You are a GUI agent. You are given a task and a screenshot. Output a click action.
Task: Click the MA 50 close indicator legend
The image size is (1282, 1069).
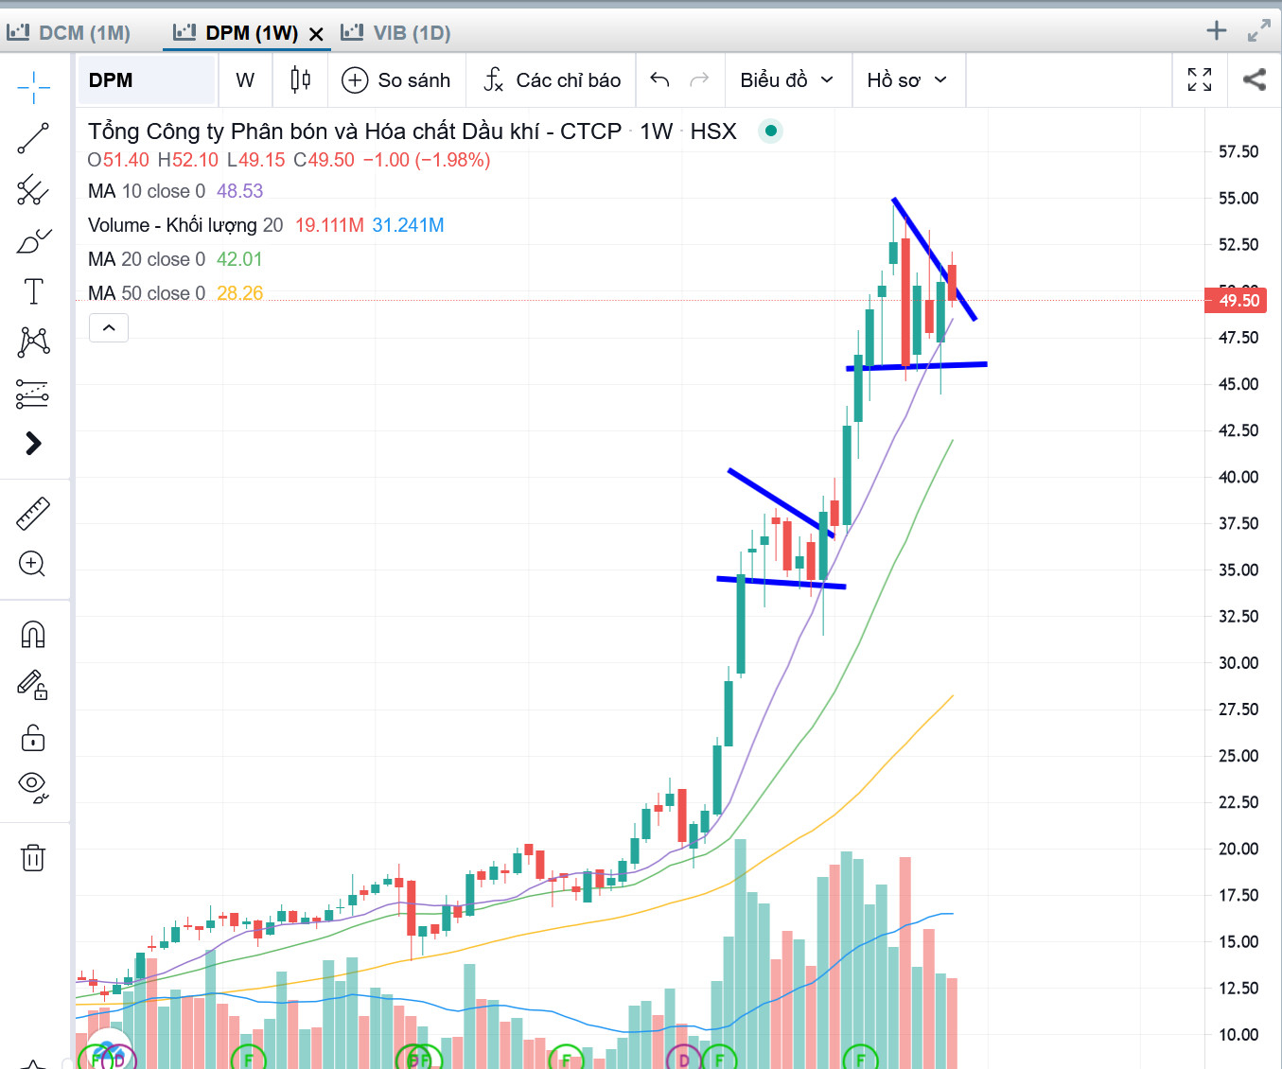point(175,293)
